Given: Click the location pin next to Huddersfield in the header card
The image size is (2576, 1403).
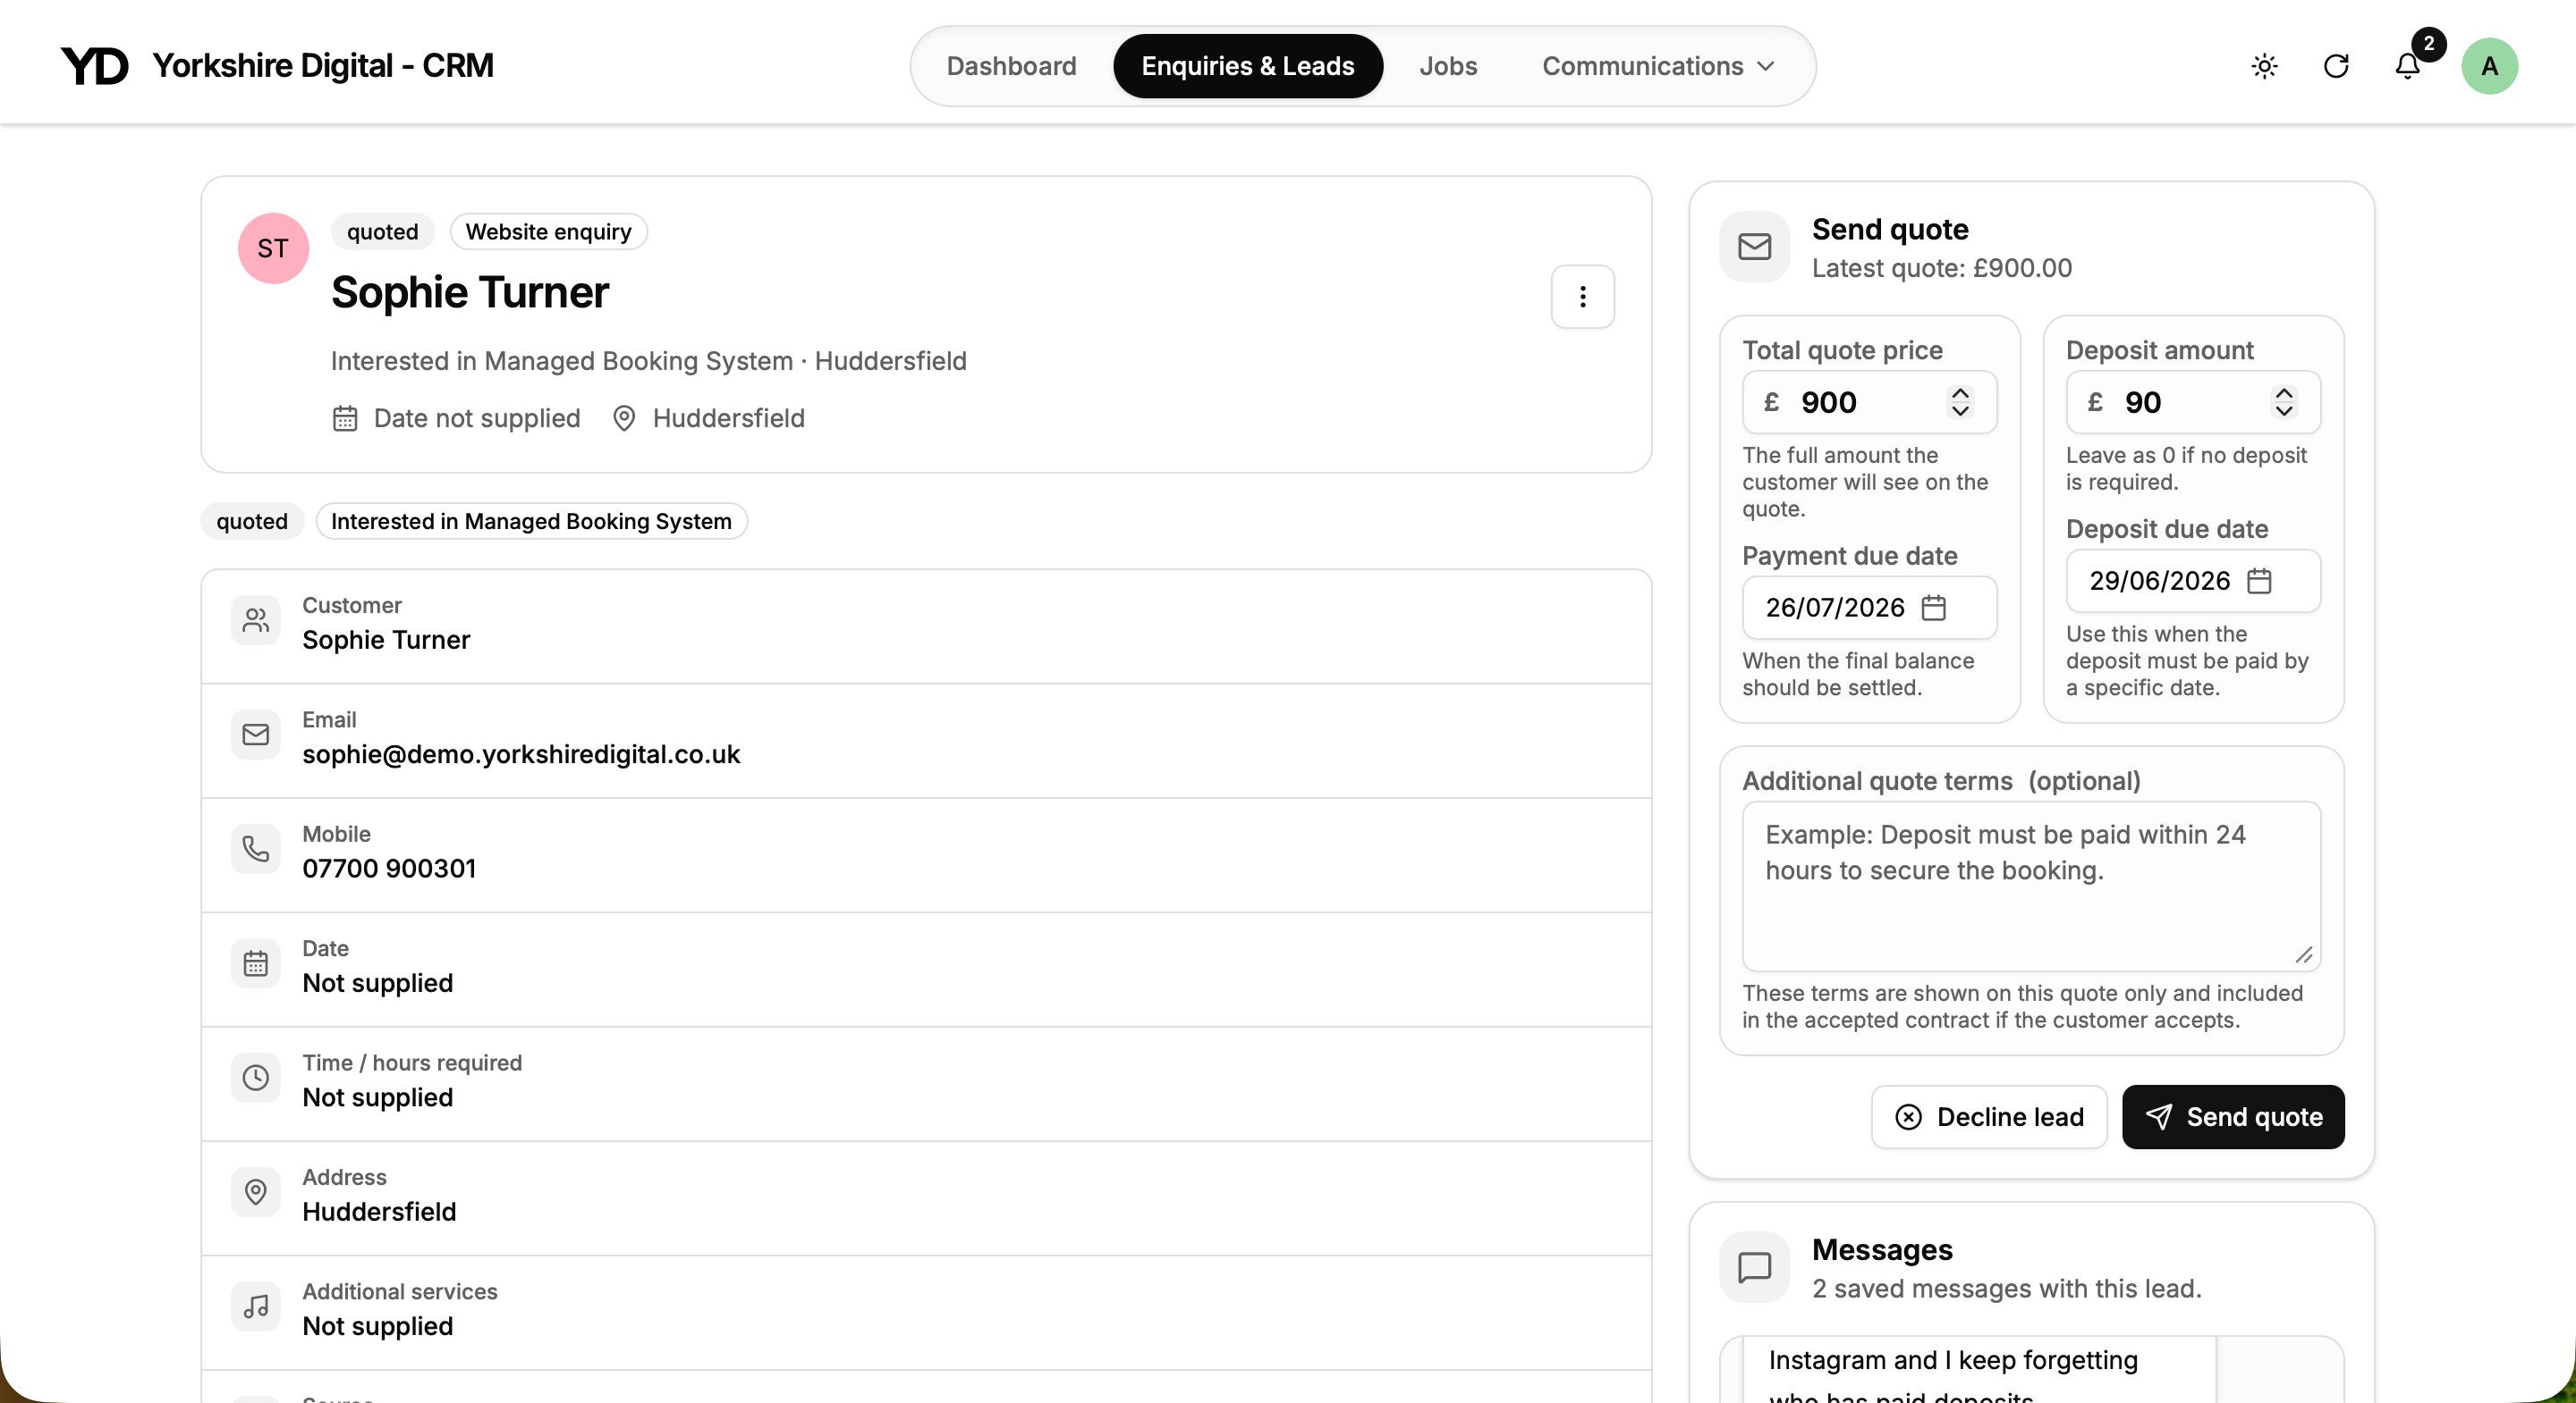Looking at the screenshot, I should (x=624, y=417).
